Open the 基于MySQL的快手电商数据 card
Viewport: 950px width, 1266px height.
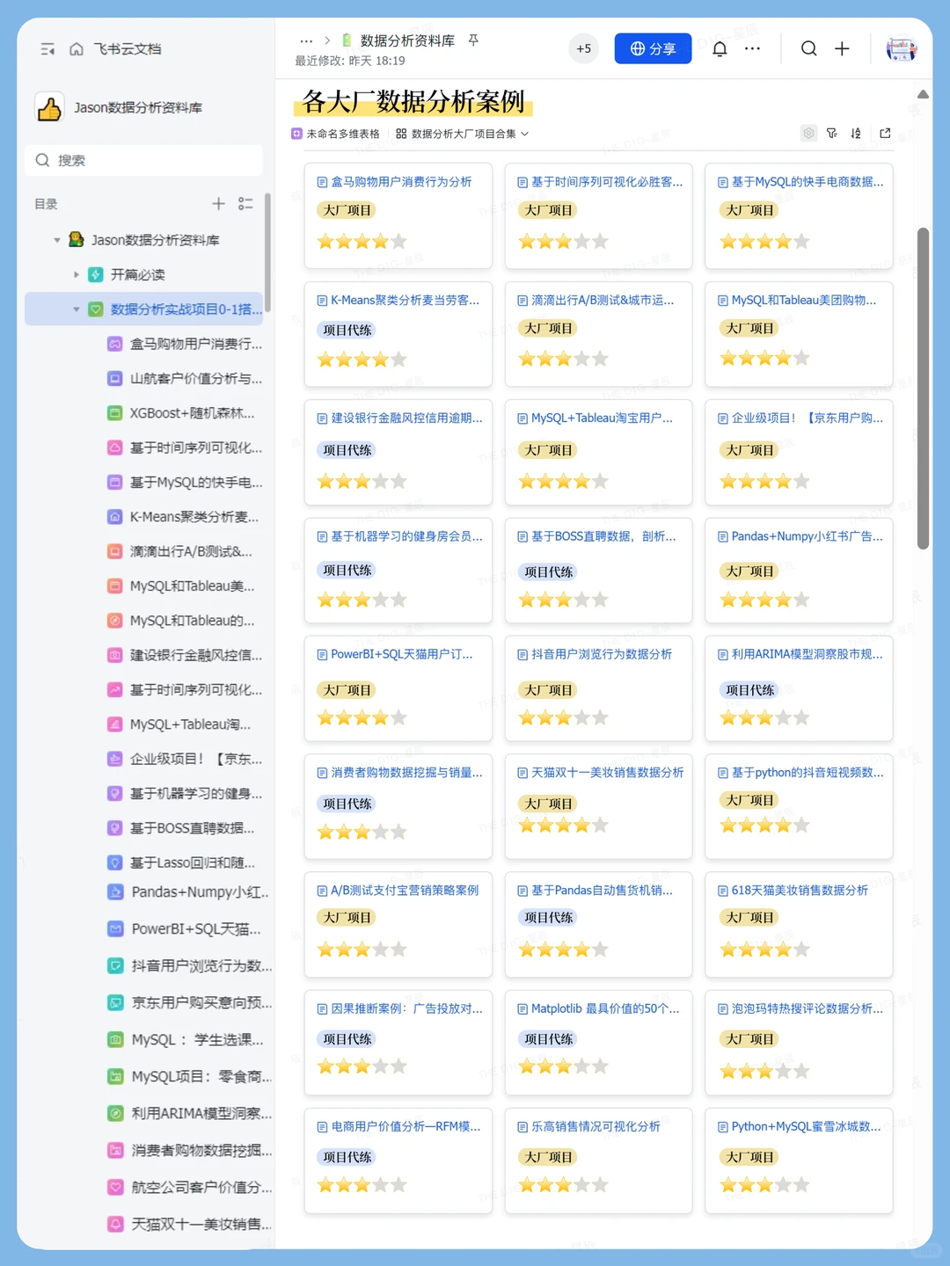(x=799, y=215)
